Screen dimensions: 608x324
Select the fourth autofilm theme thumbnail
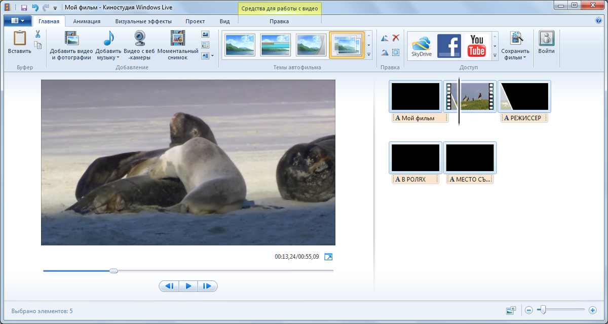pyautogui.click(x=347, y=45)
